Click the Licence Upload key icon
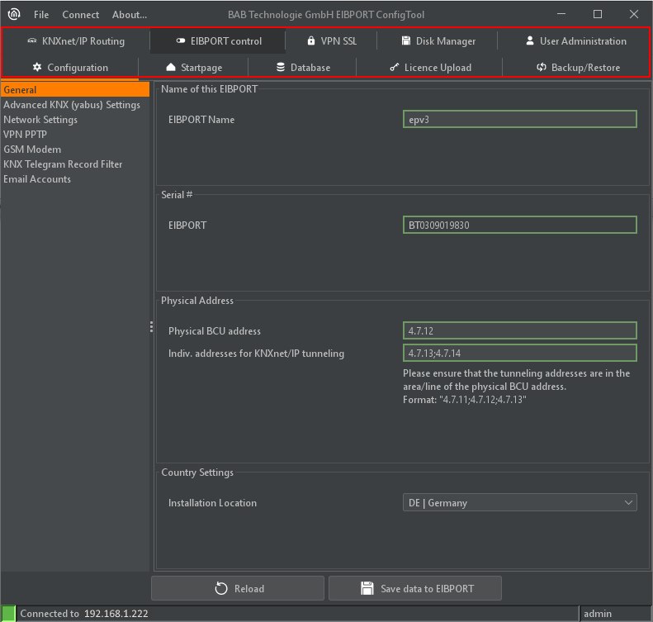The image size is (653, 622). click(395, 68)
